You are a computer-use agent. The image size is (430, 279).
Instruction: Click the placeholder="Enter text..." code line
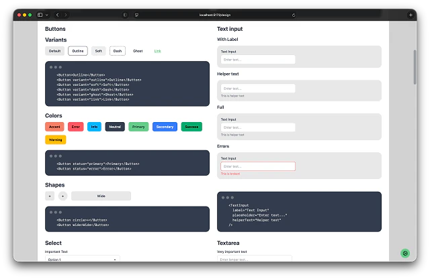260,215
